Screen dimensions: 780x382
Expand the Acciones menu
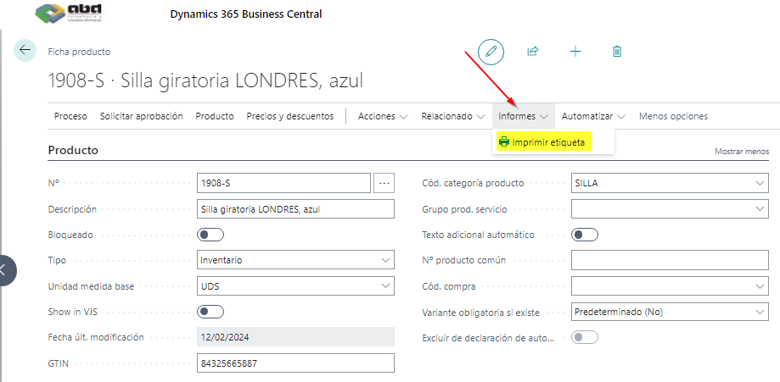(x=383, y=116)
